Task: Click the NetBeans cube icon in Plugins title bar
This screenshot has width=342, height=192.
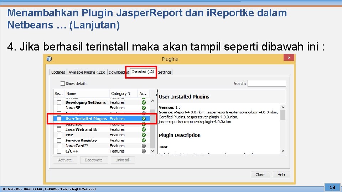Action: (49, 59)
